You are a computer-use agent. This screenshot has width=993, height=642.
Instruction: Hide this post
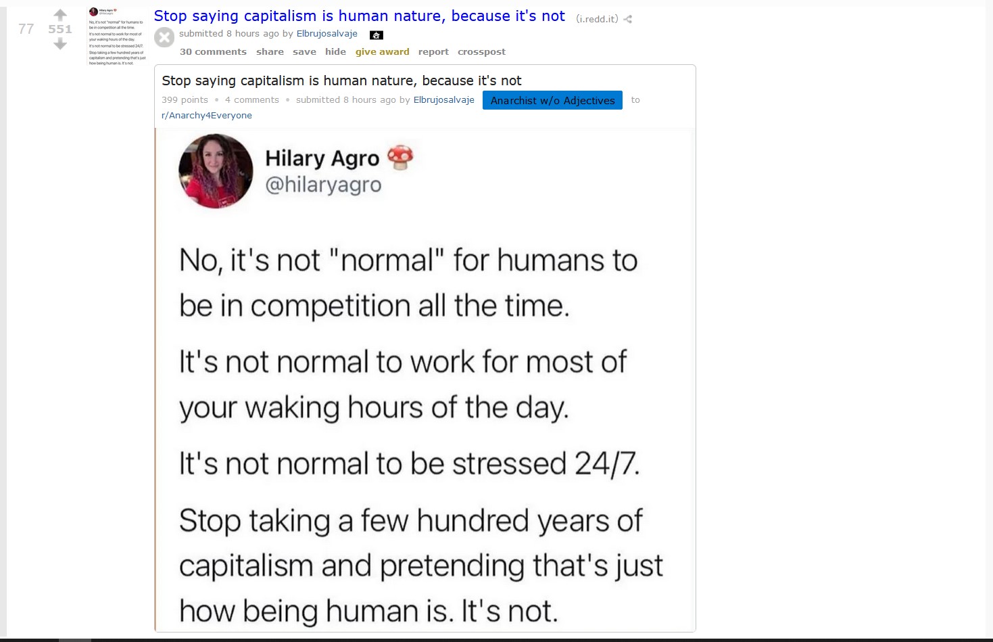point(335,51)
